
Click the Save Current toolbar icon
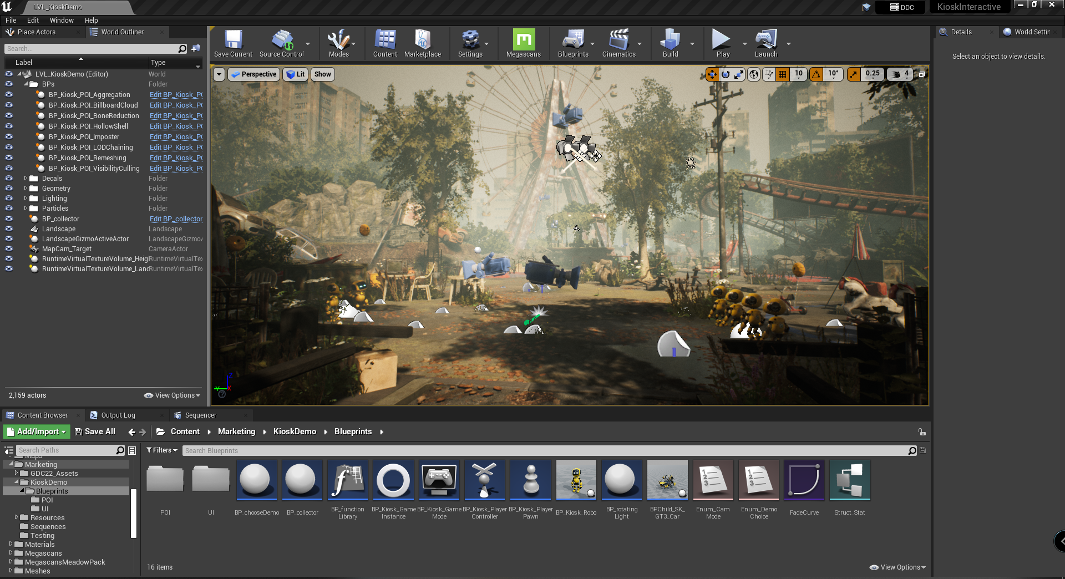click(x=233, y=43)
